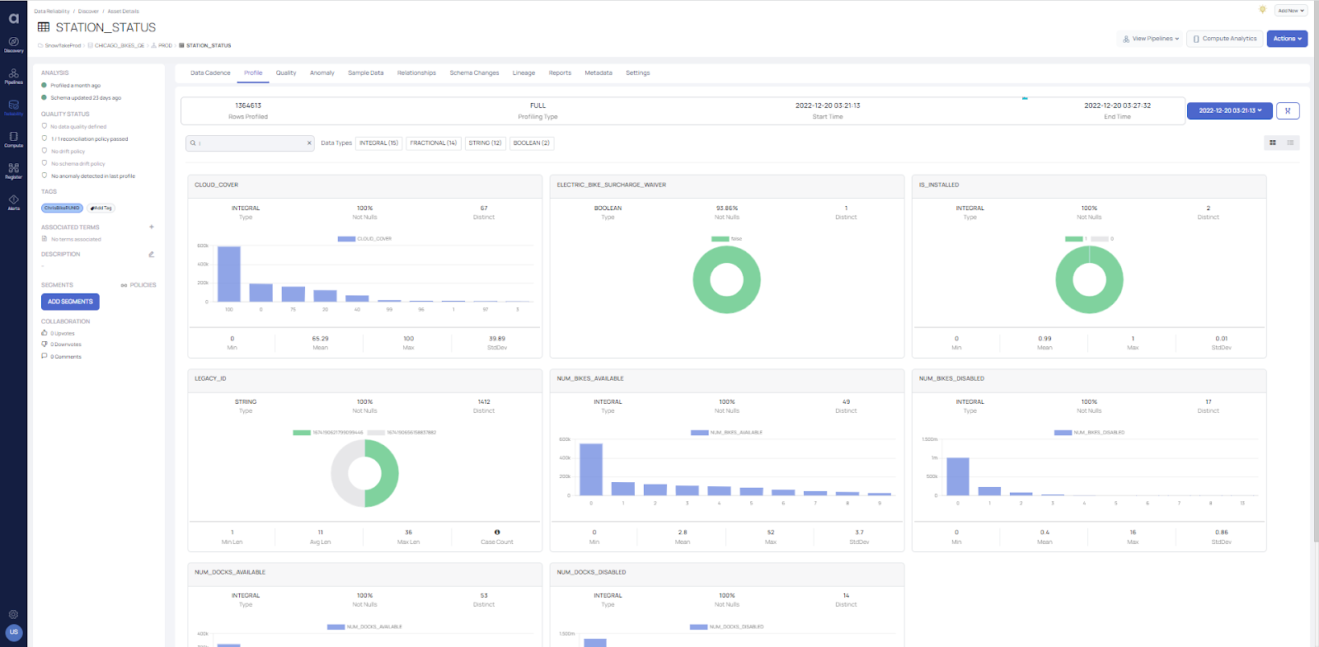Toggle NUM_BIKES_AVAILABLE legend swatch
The height and width of the screenshot is (647, 1319).
pyautogui.click(x=700, y=432)
